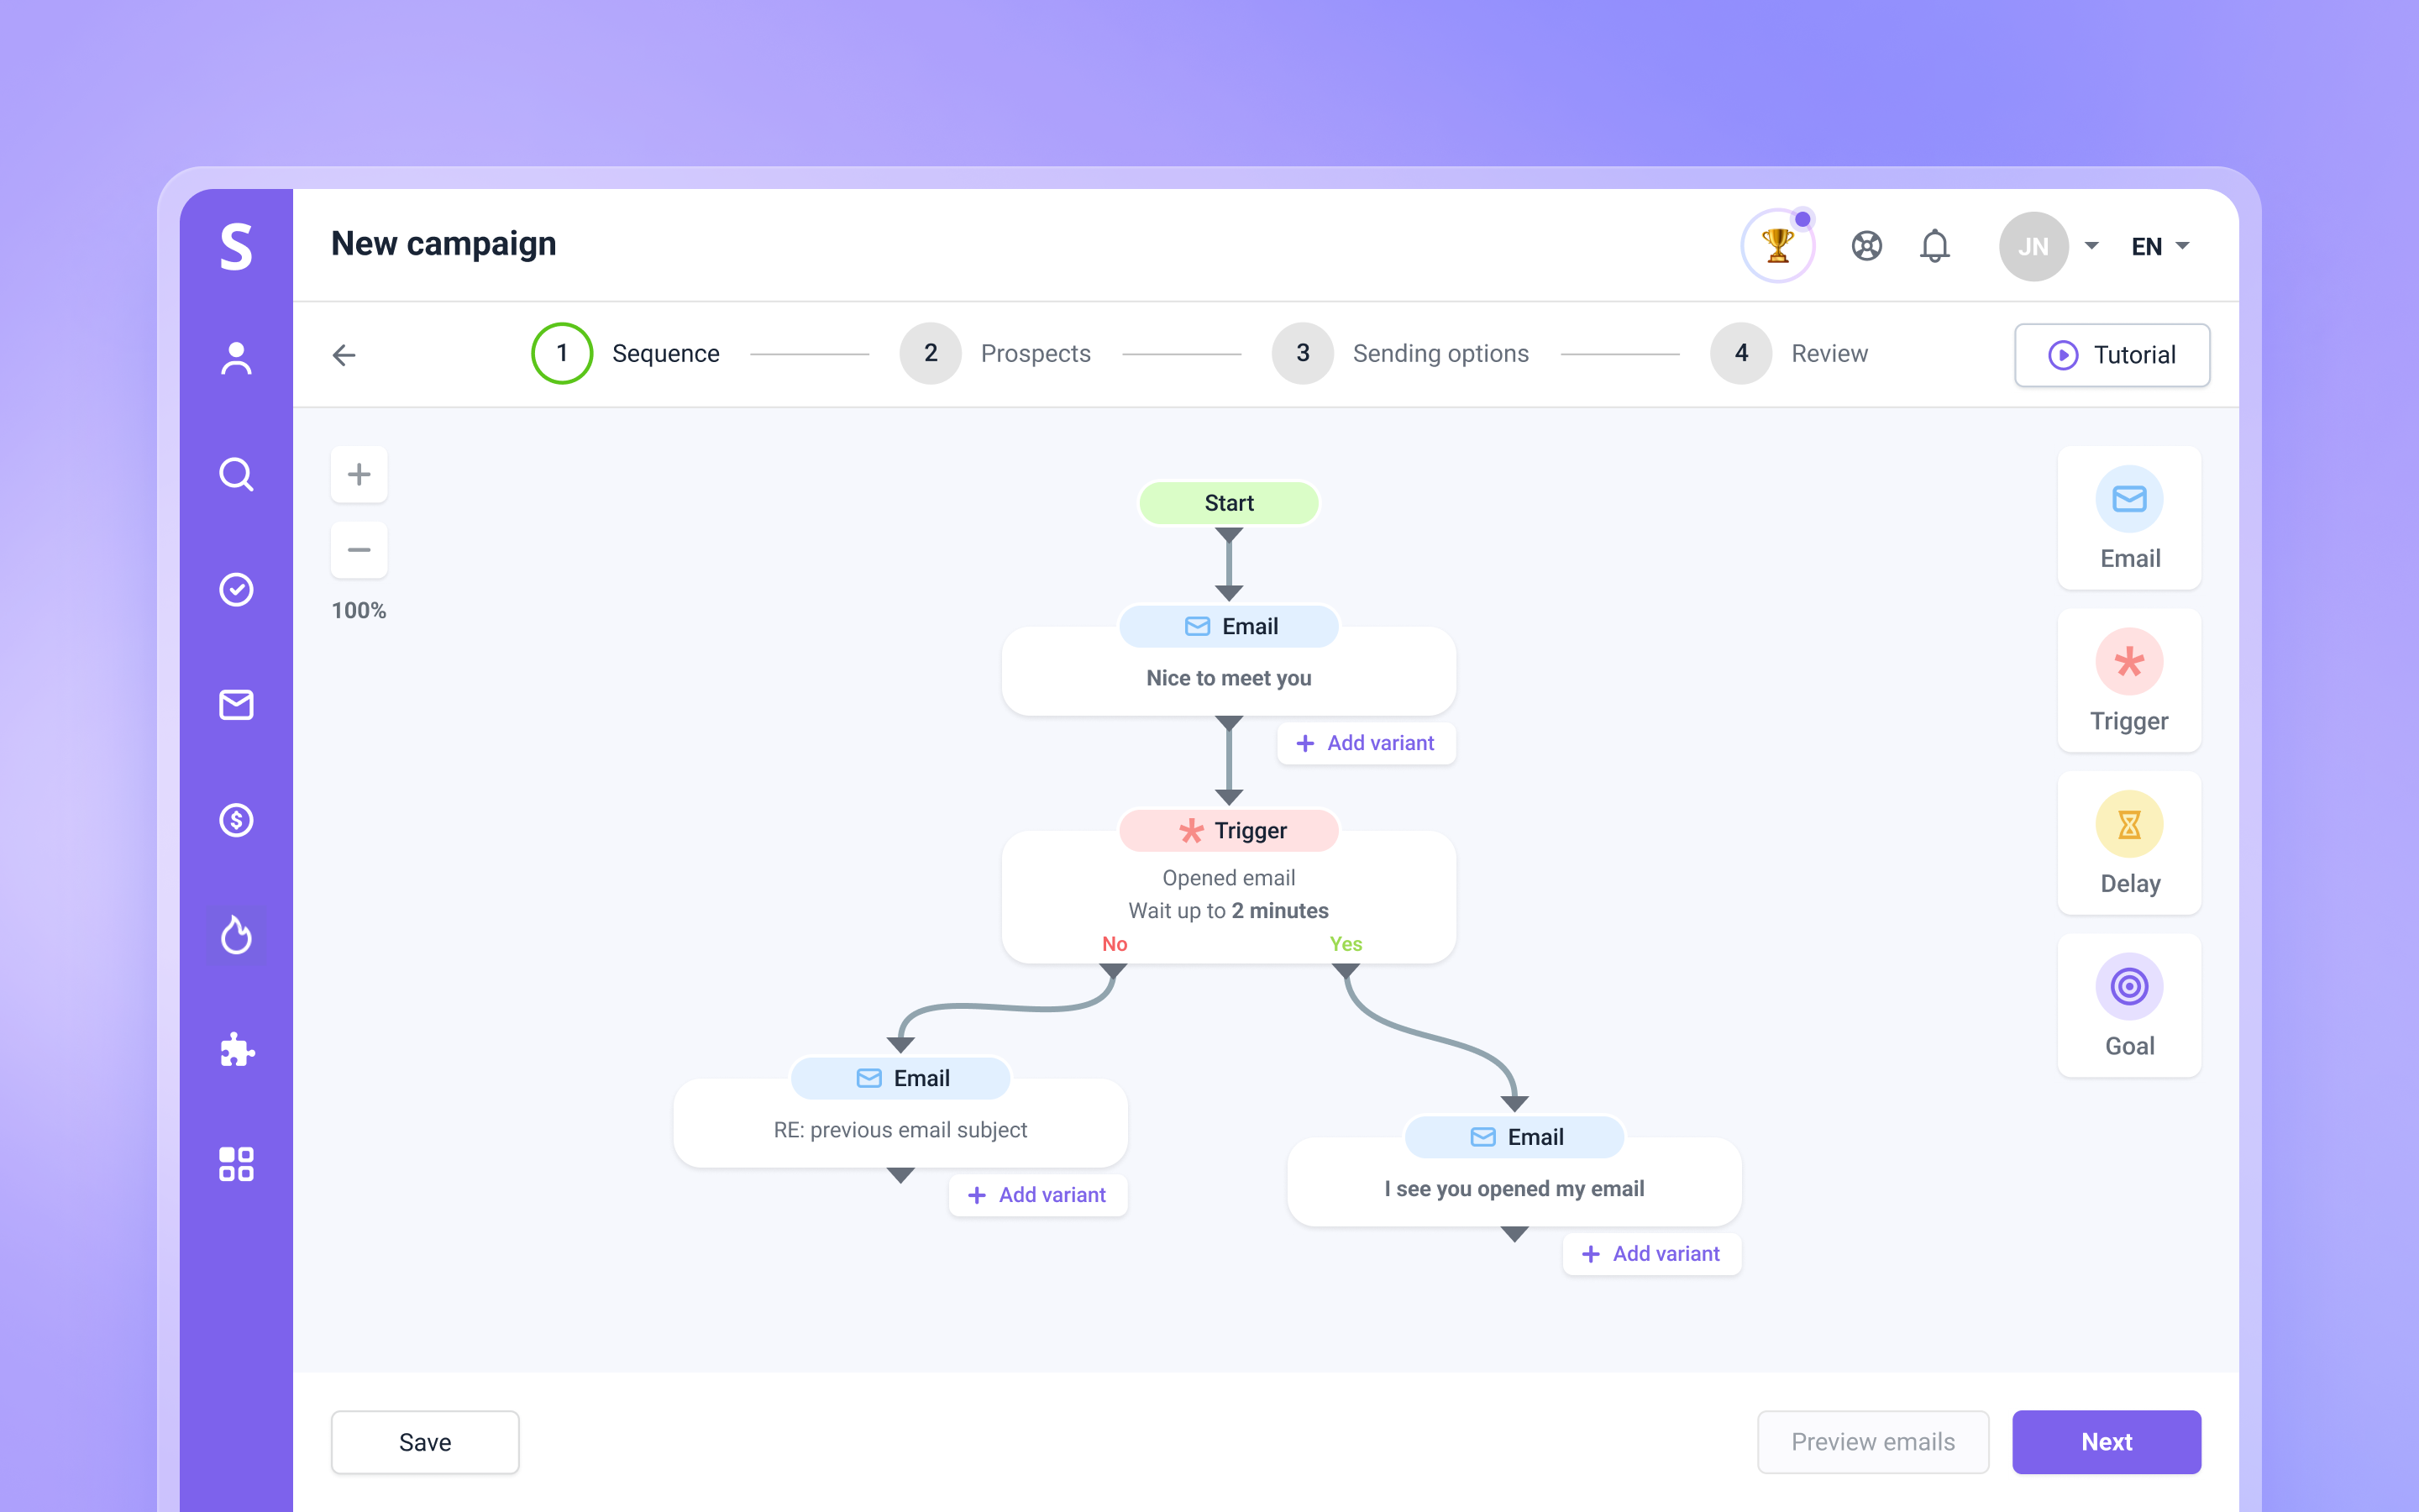Open the integrations puzzle icon

[x=236, y=1050]
